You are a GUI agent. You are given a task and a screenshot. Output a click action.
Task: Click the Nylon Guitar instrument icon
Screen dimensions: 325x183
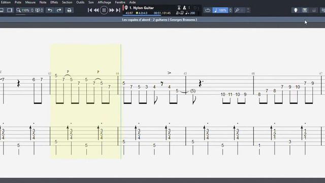(126, 8)
